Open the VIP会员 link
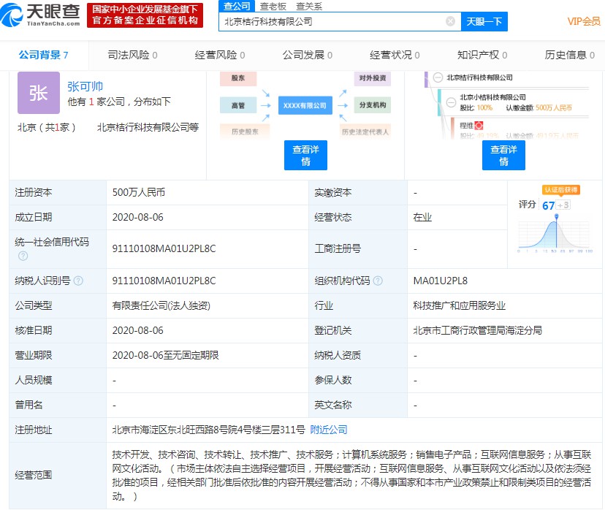Image resolution: width=605 pixels, height=510 pixels. coord(583,22)
